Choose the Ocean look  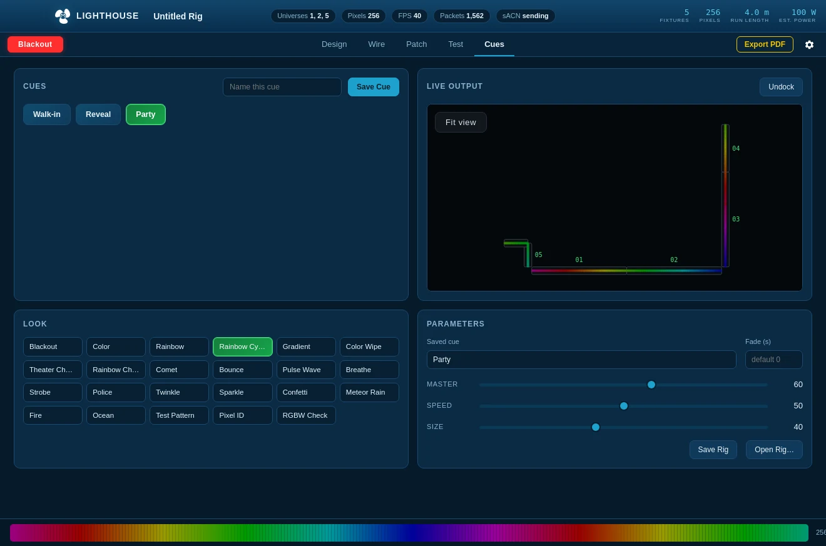(x=116, y=415)
